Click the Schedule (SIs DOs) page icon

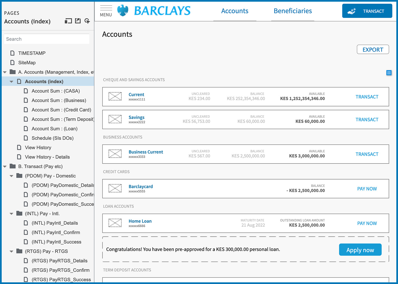click(x=26, y=138)
